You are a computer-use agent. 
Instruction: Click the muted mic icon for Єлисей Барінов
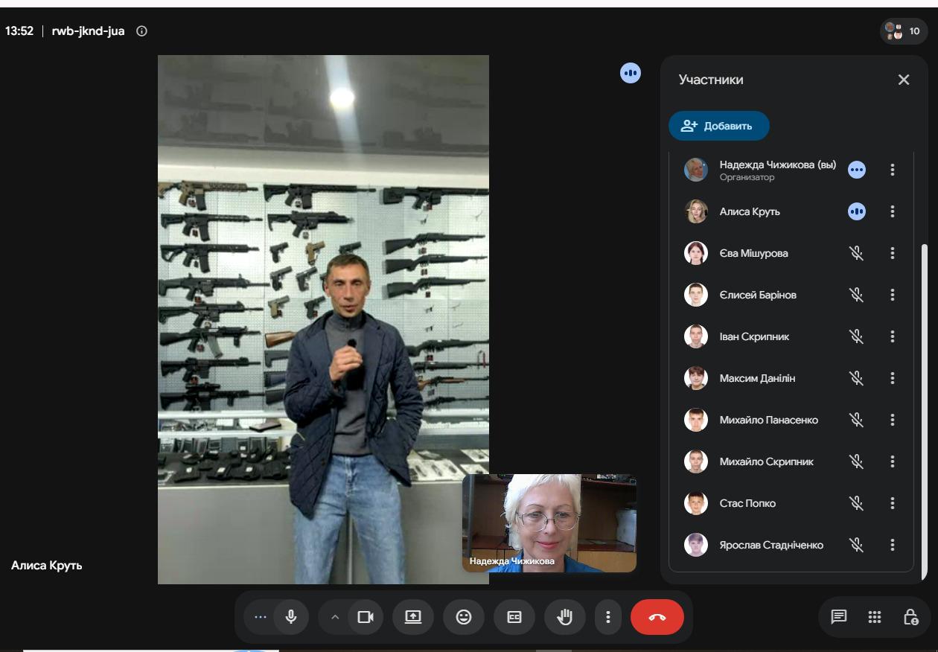coord(857,295)
